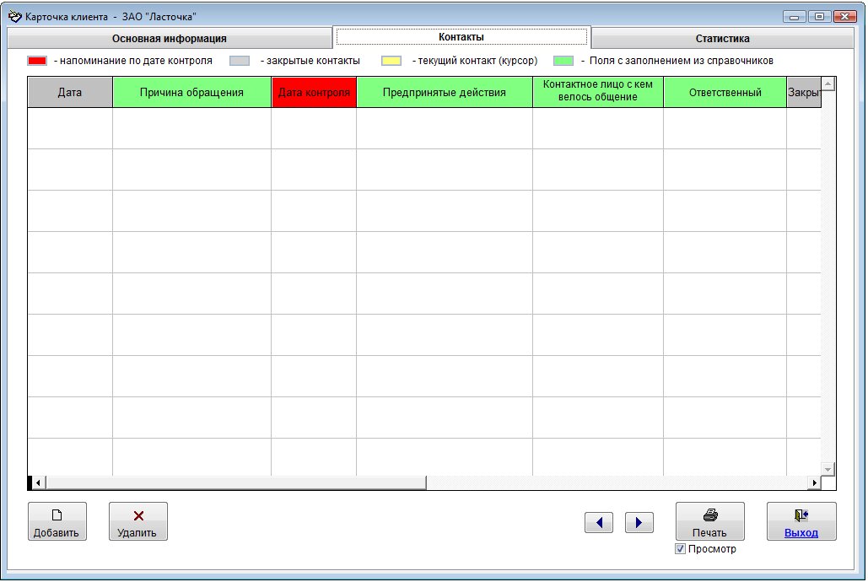Open the Контакты tab
The image size is (868, 582).
click(461, 36)
